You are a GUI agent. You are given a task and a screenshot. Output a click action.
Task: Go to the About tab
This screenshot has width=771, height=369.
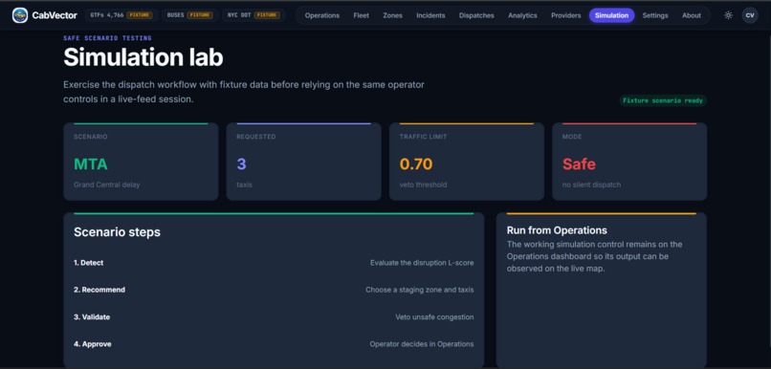point(692,15)
